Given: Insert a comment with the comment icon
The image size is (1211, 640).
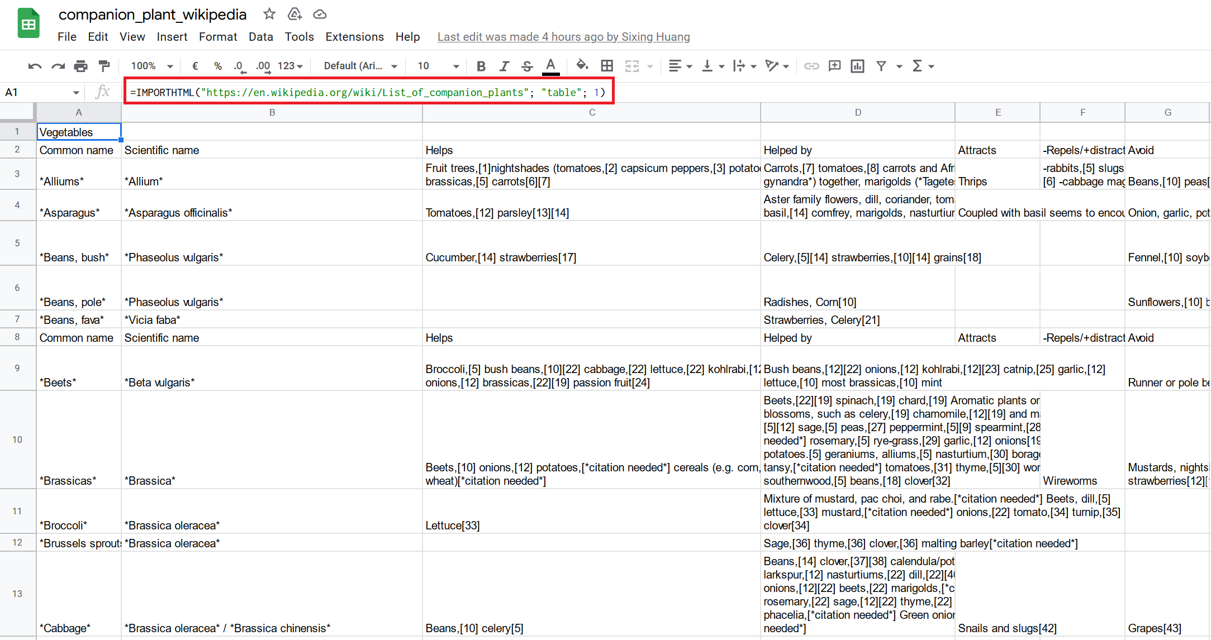Looking at the screenshot, I should point(834,66).
